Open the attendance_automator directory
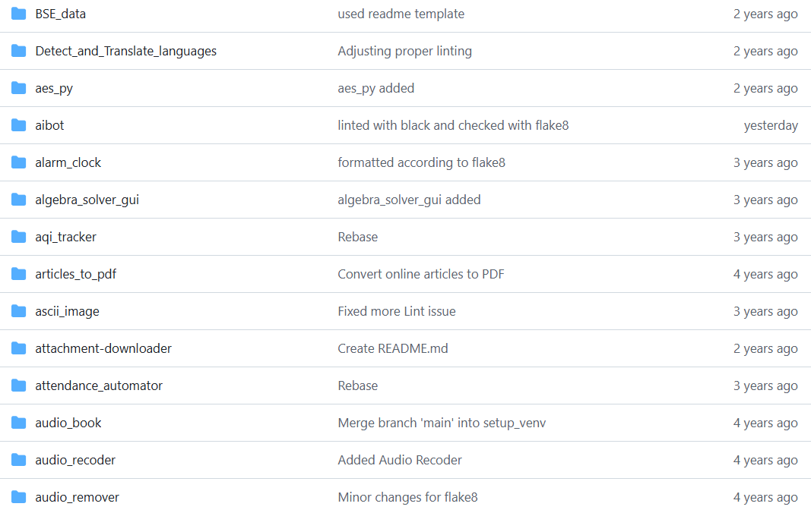 pos(99,386)
